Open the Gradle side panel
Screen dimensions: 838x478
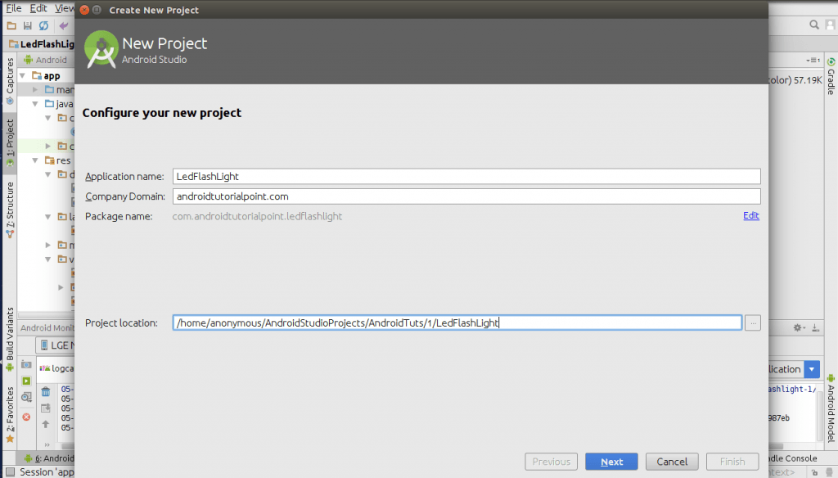coord(831,76)
